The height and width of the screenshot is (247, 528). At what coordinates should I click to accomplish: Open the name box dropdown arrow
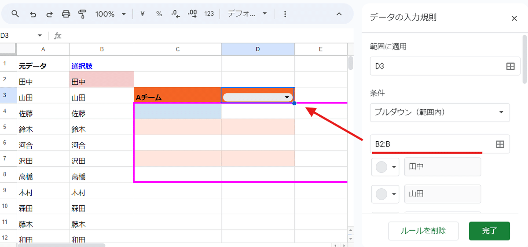point(40,36)
